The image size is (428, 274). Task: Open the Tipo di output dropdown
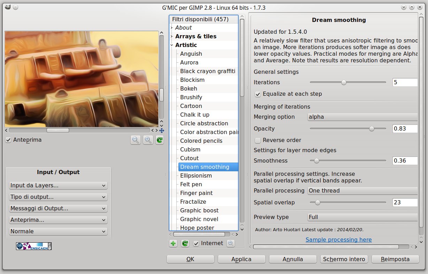pyautogui.click(x=58, y=197)
